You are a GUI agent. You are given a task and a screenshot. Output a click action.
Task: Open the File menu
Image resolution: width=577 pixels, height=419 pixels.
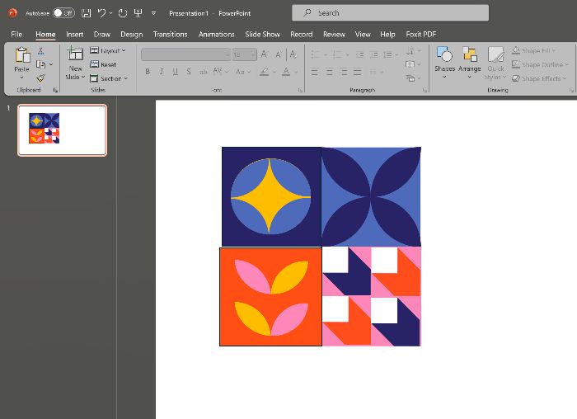tap(16, 35)
